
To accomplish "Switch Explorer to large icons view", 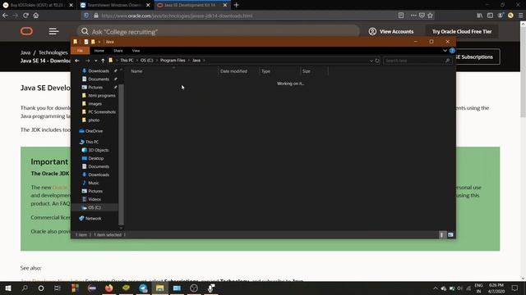I will tap(450, 235).
